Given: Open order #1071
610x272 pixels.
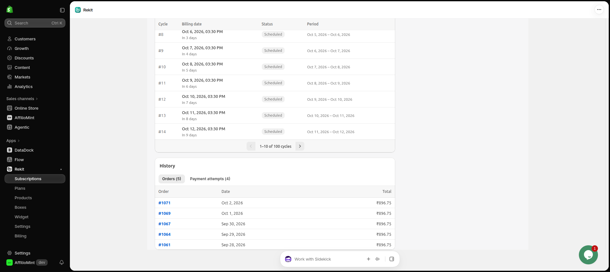Looking at the screenshot, I should (164, 203).
